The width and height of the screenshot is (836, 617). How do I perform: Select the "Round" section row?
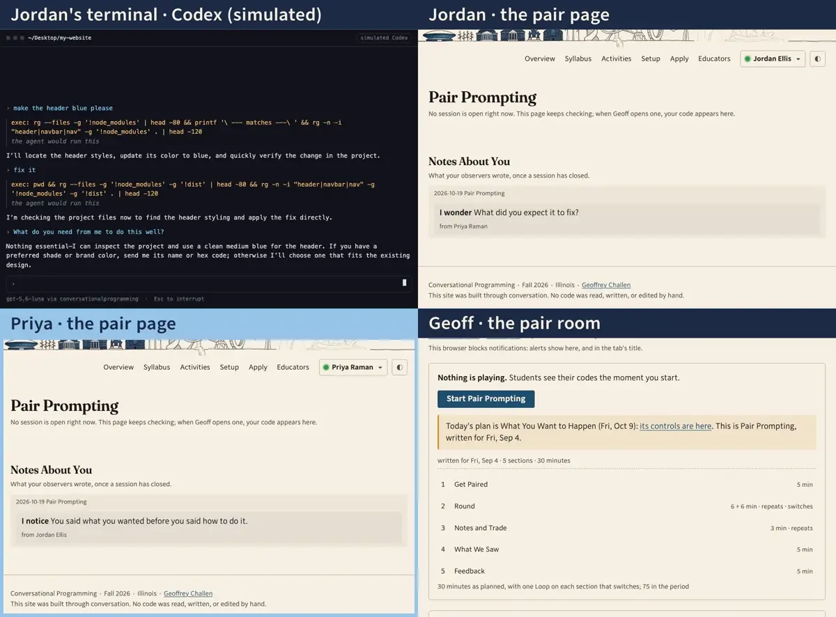click(x=626, y=506)
